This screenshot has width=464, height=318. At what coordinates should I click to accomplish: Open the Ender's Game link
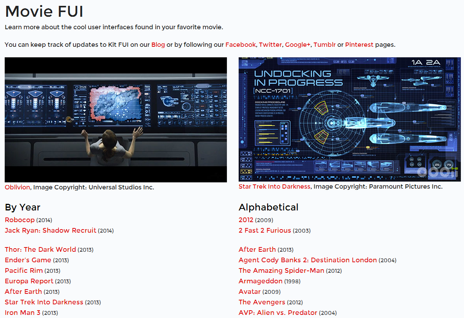[28, 260]
